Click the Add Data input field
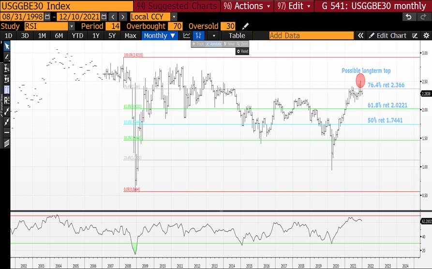 click(x=310, y=36)
